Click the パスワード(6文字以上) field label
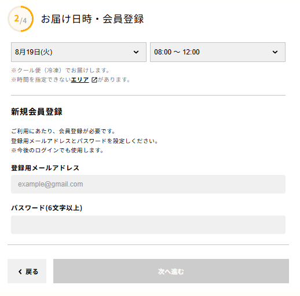Screen dimensions: 300x296 pyautogui.click(x=47, y=208)
